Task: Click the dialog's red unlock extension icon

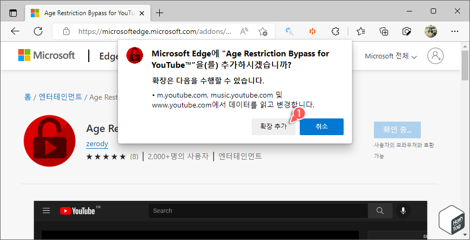Action: [135, 55]
